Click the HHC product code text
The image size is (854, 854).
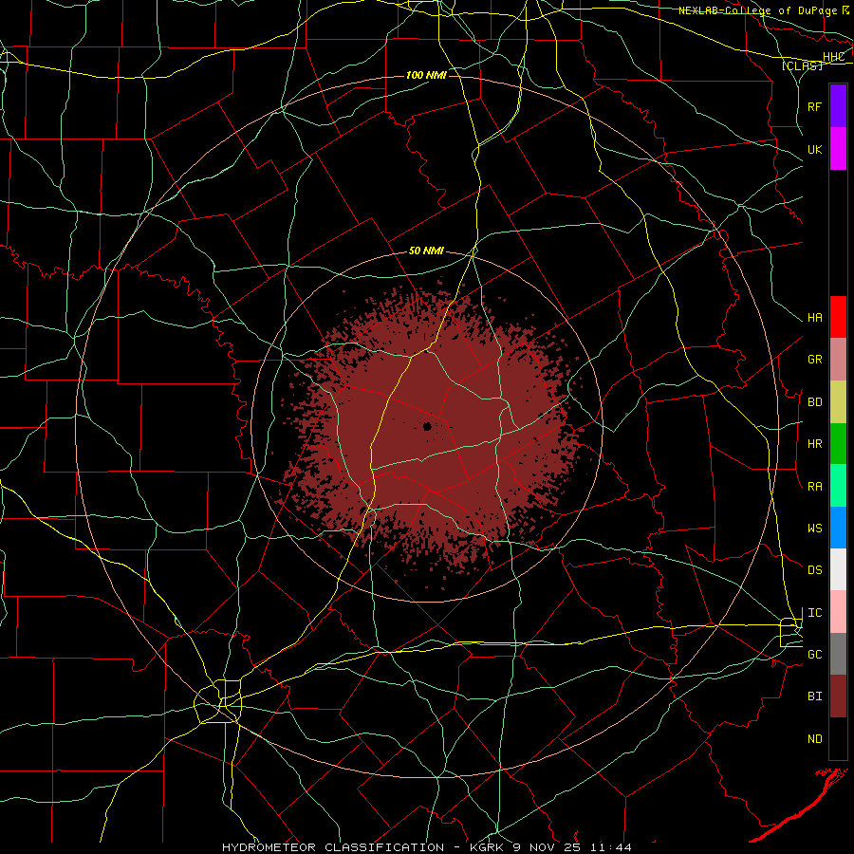[834, 57]
